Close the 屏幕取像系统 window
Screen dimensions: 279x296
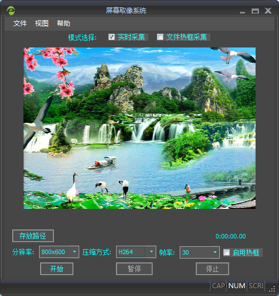(x=268, y=11)
